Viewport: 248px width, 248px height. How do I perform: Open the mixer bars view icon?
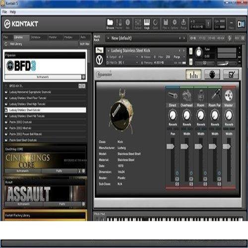tap(193, 74)
